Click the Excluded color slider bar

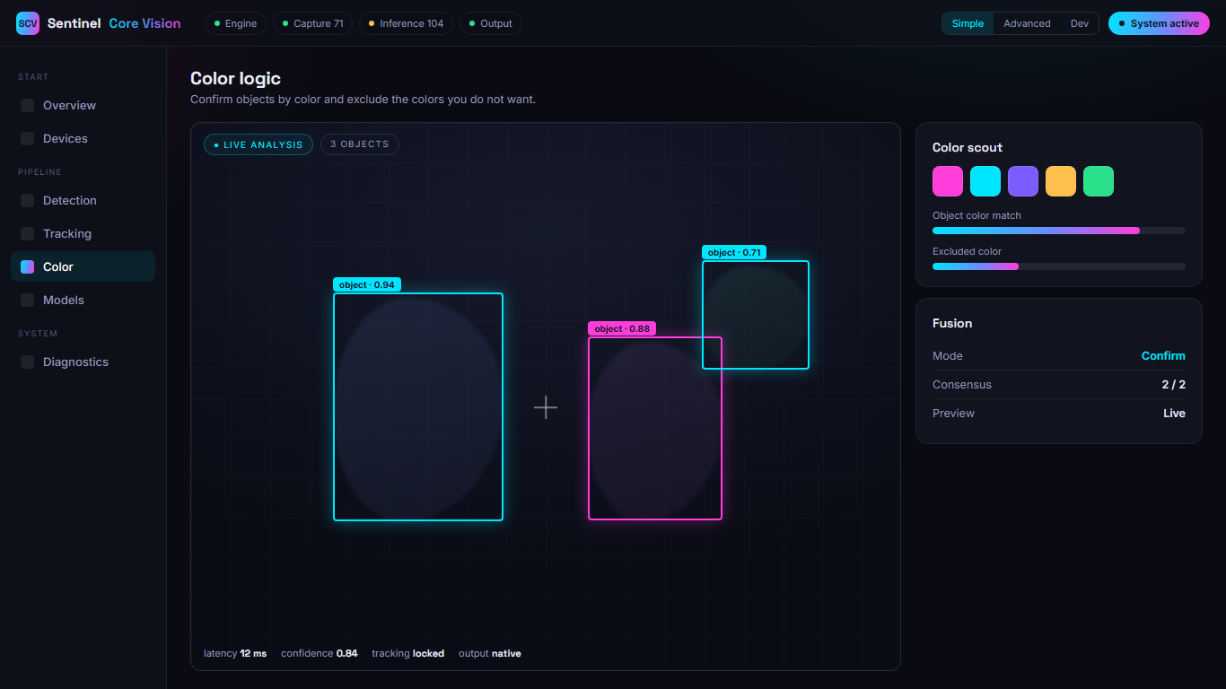coord(1059,266)
